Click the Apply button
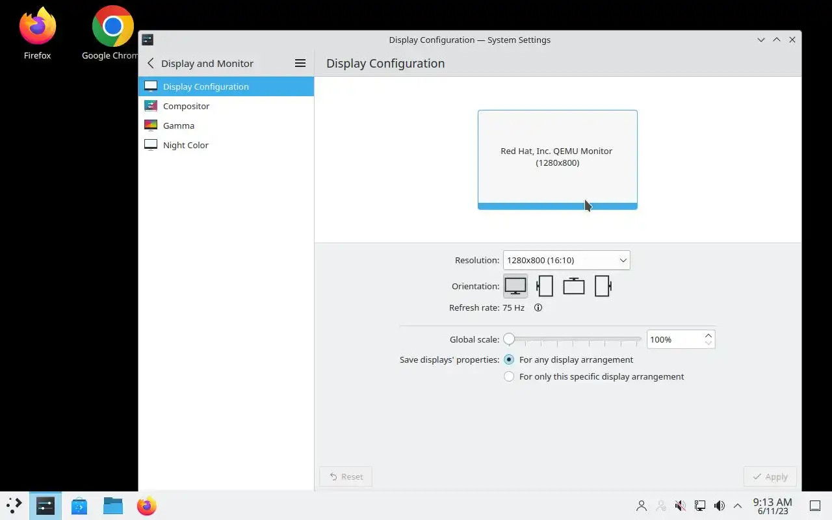The height and width of the screenshot is (520, 832). pos(770,476)
